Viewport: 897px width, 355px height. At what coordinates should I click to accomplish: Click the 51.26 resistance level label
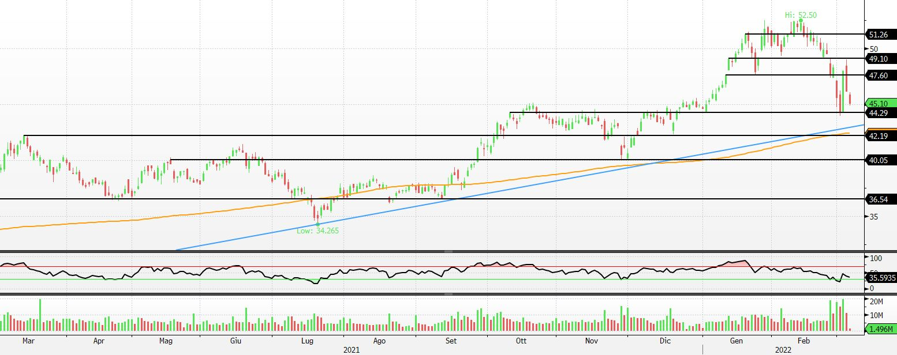click(x=881, y=35)
